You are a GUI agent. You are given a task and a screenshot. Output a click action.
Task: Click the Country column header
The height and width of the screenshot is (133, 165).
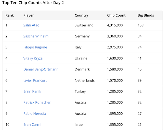(x=81, y=15)
